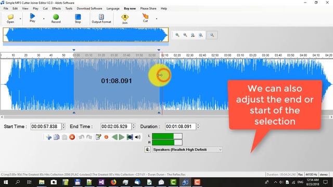This screenshot has height=187, width=333.
Task: Click the Buy now menu item
Action: 130,8
